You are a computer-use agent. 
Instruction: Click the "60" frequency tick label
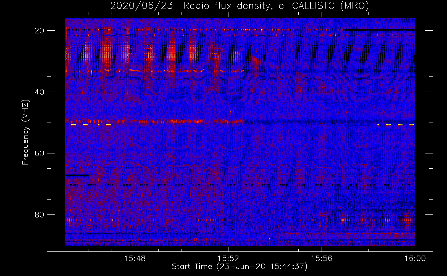[x=40, y=153]
